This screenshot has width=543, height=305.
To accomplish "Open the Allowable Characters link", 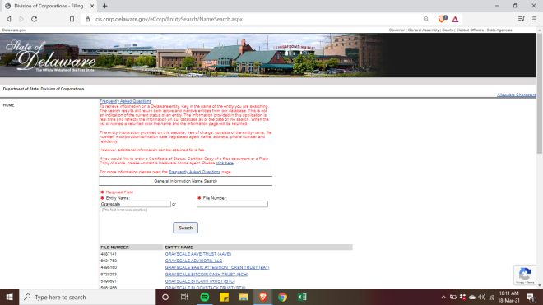I will (517, 95).
